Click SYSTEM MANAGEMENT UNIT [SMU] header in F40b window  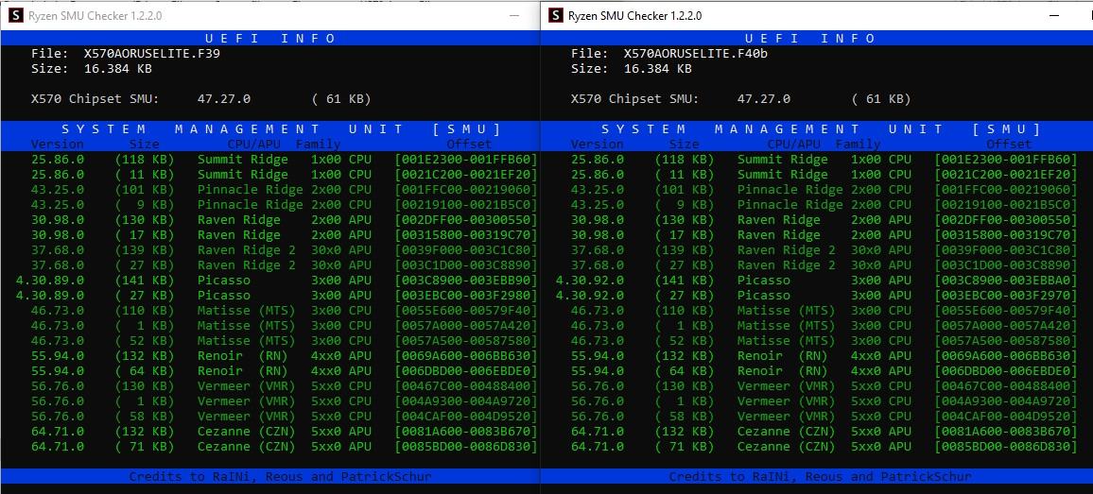pyautogui.click(x=821, y=128)
